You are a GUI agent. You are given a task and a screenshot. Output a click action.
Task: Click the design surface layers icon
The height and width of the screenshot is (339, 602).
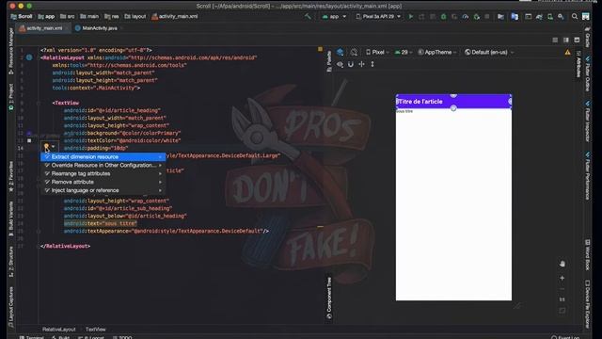[341, 52]
